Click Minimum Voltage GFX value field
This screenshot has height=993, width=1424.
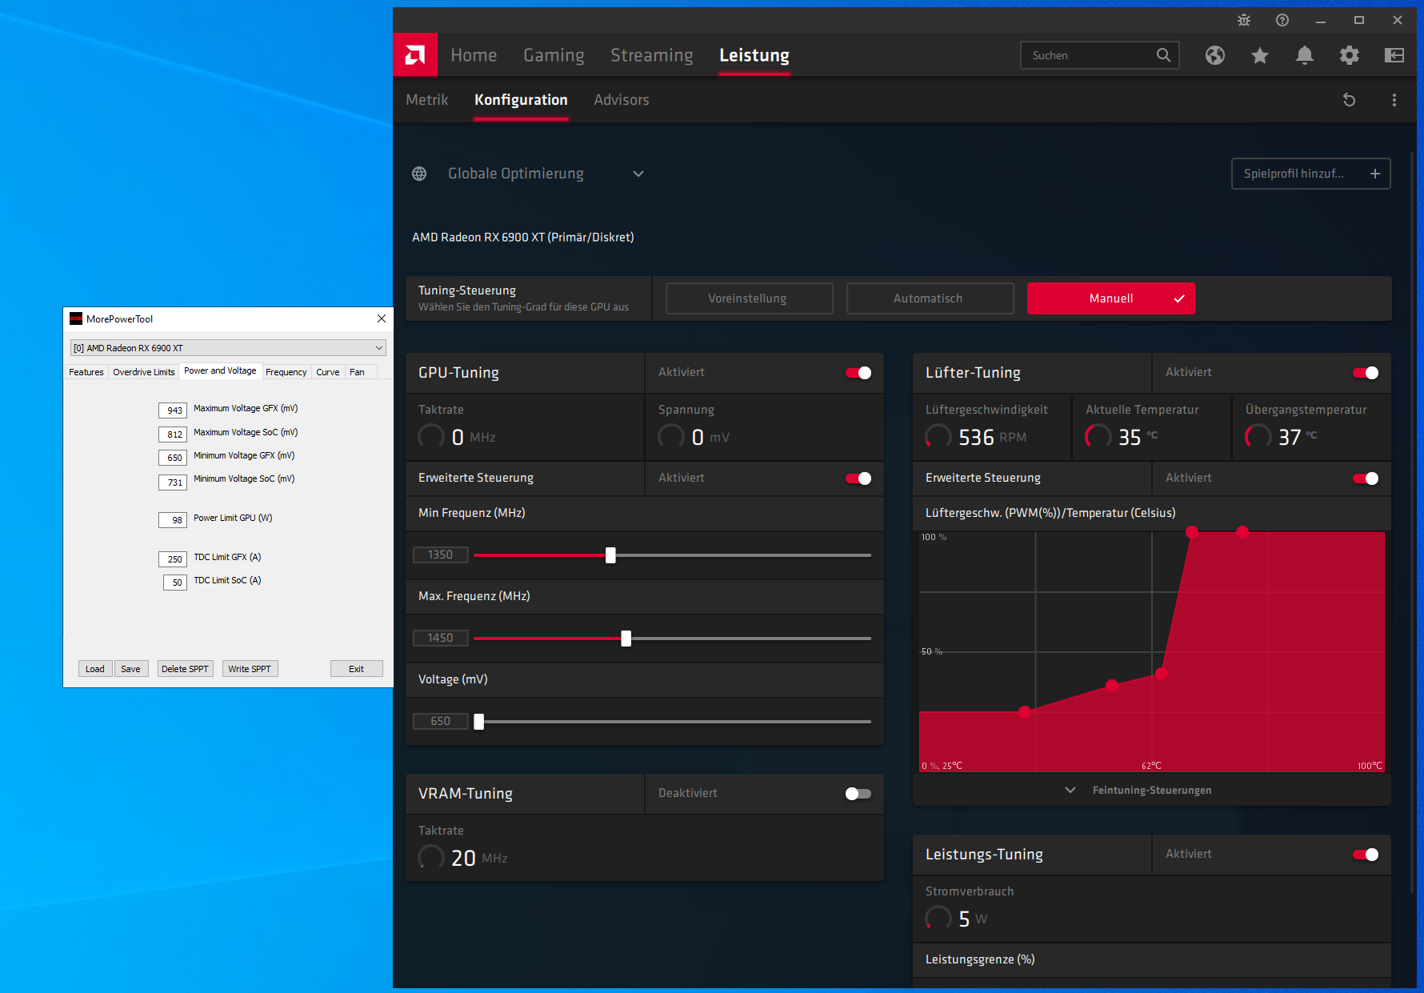click(173, 458)
